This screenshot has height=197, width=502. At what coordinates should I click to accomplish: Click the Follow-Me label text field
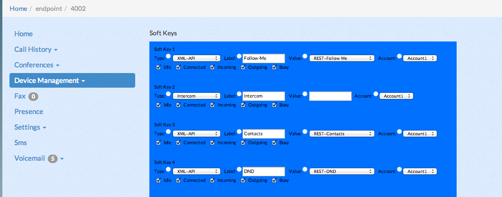(263, 58)
